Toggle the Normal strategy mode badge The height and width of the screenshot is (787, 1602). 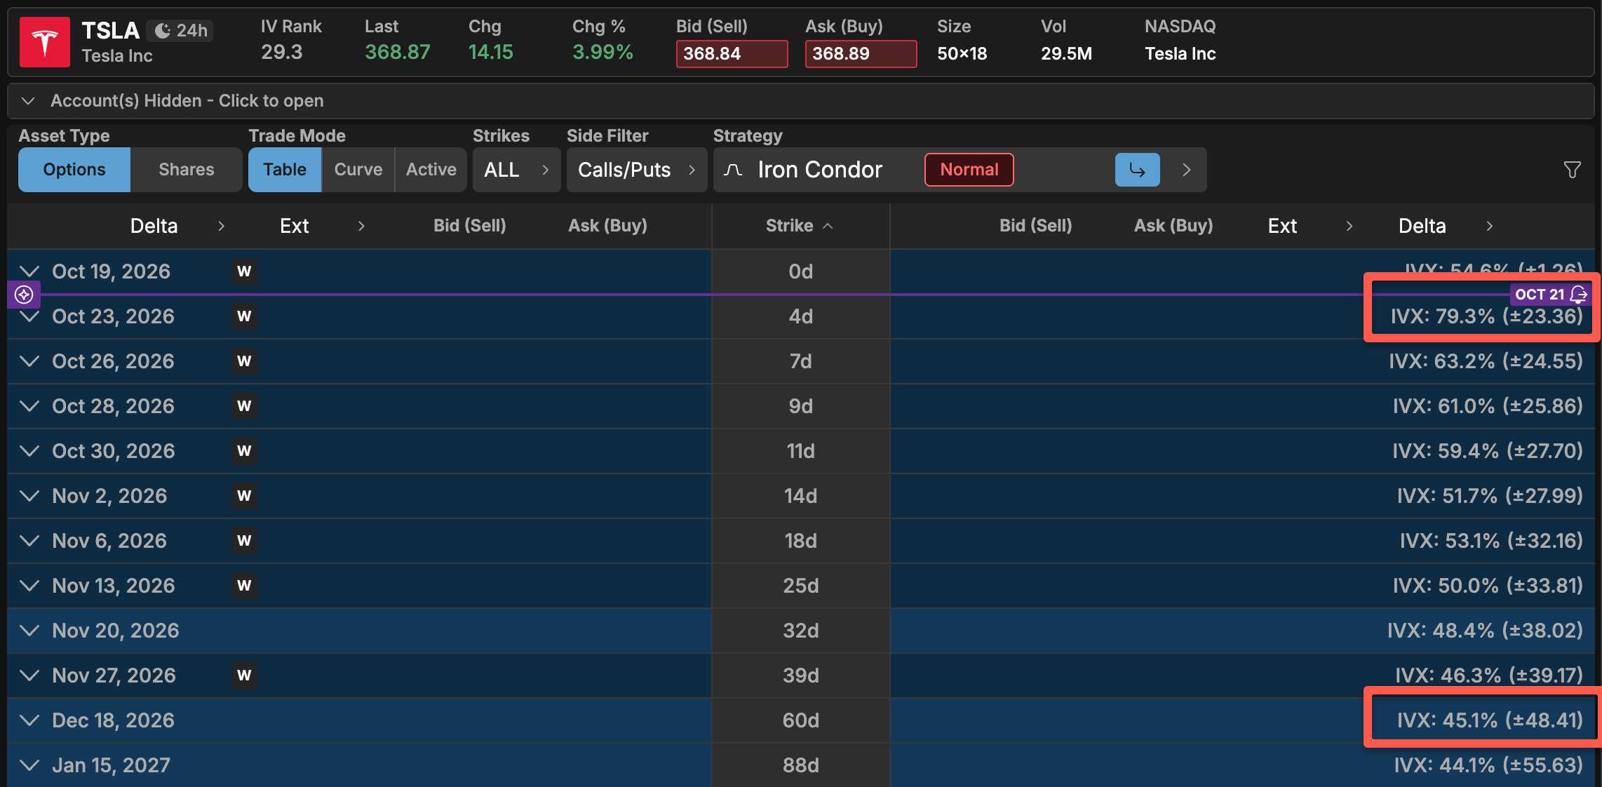(x=969, y=170)
